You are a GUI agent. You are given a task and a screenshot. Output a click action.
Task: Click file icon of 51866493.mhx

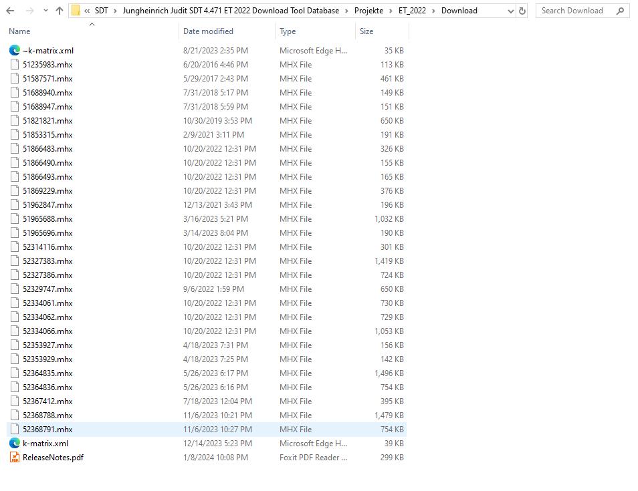click(x=15, y=177)
